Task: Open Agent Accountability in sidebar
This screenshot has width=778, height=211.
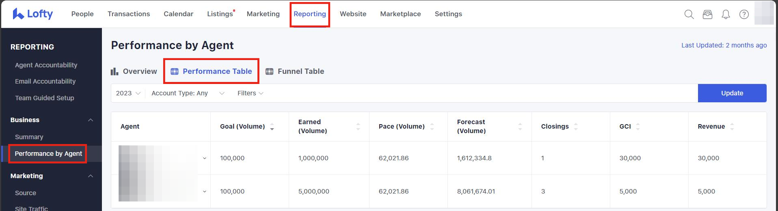Action: coord(46,65)
